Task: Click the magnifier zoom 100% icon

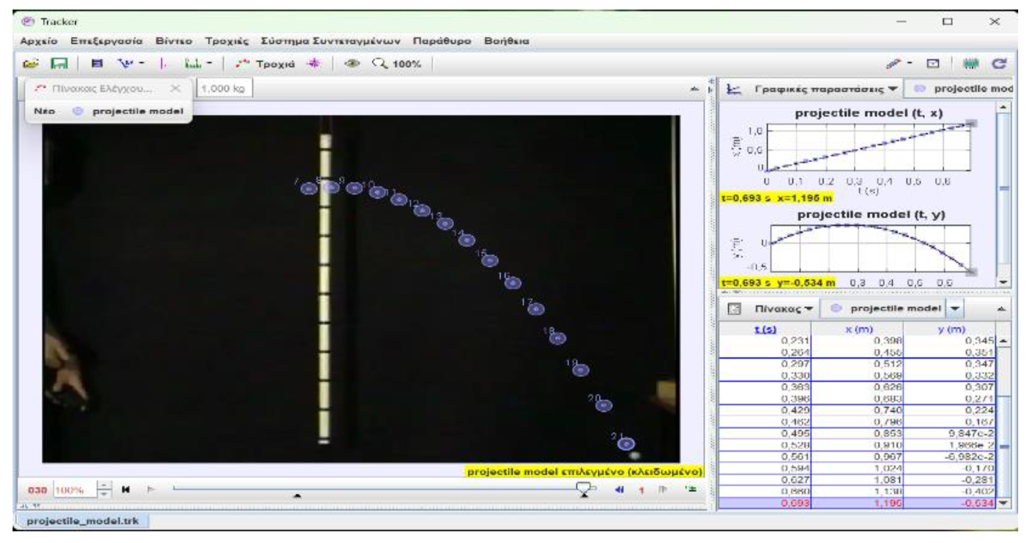Action: 380,64
